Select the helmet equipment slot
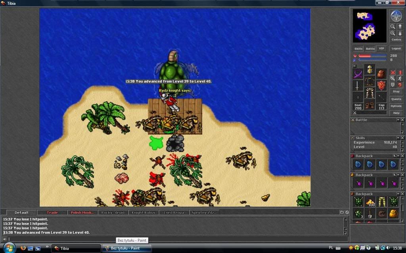406x253 pixels. (x=370, y=70)
